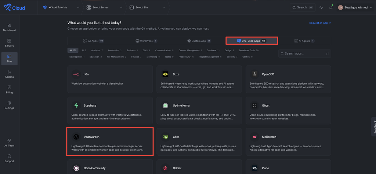The height and width of the screenshot is (174, 376).
Task: Switch to the AI Agents tab
Action: pyautogui.click(x=304, y=41)
